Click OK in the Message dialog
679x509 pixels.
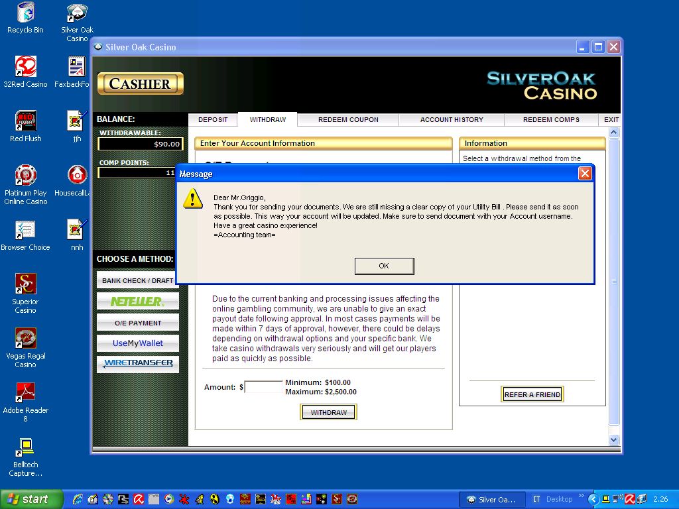click(x=384, y=266)
